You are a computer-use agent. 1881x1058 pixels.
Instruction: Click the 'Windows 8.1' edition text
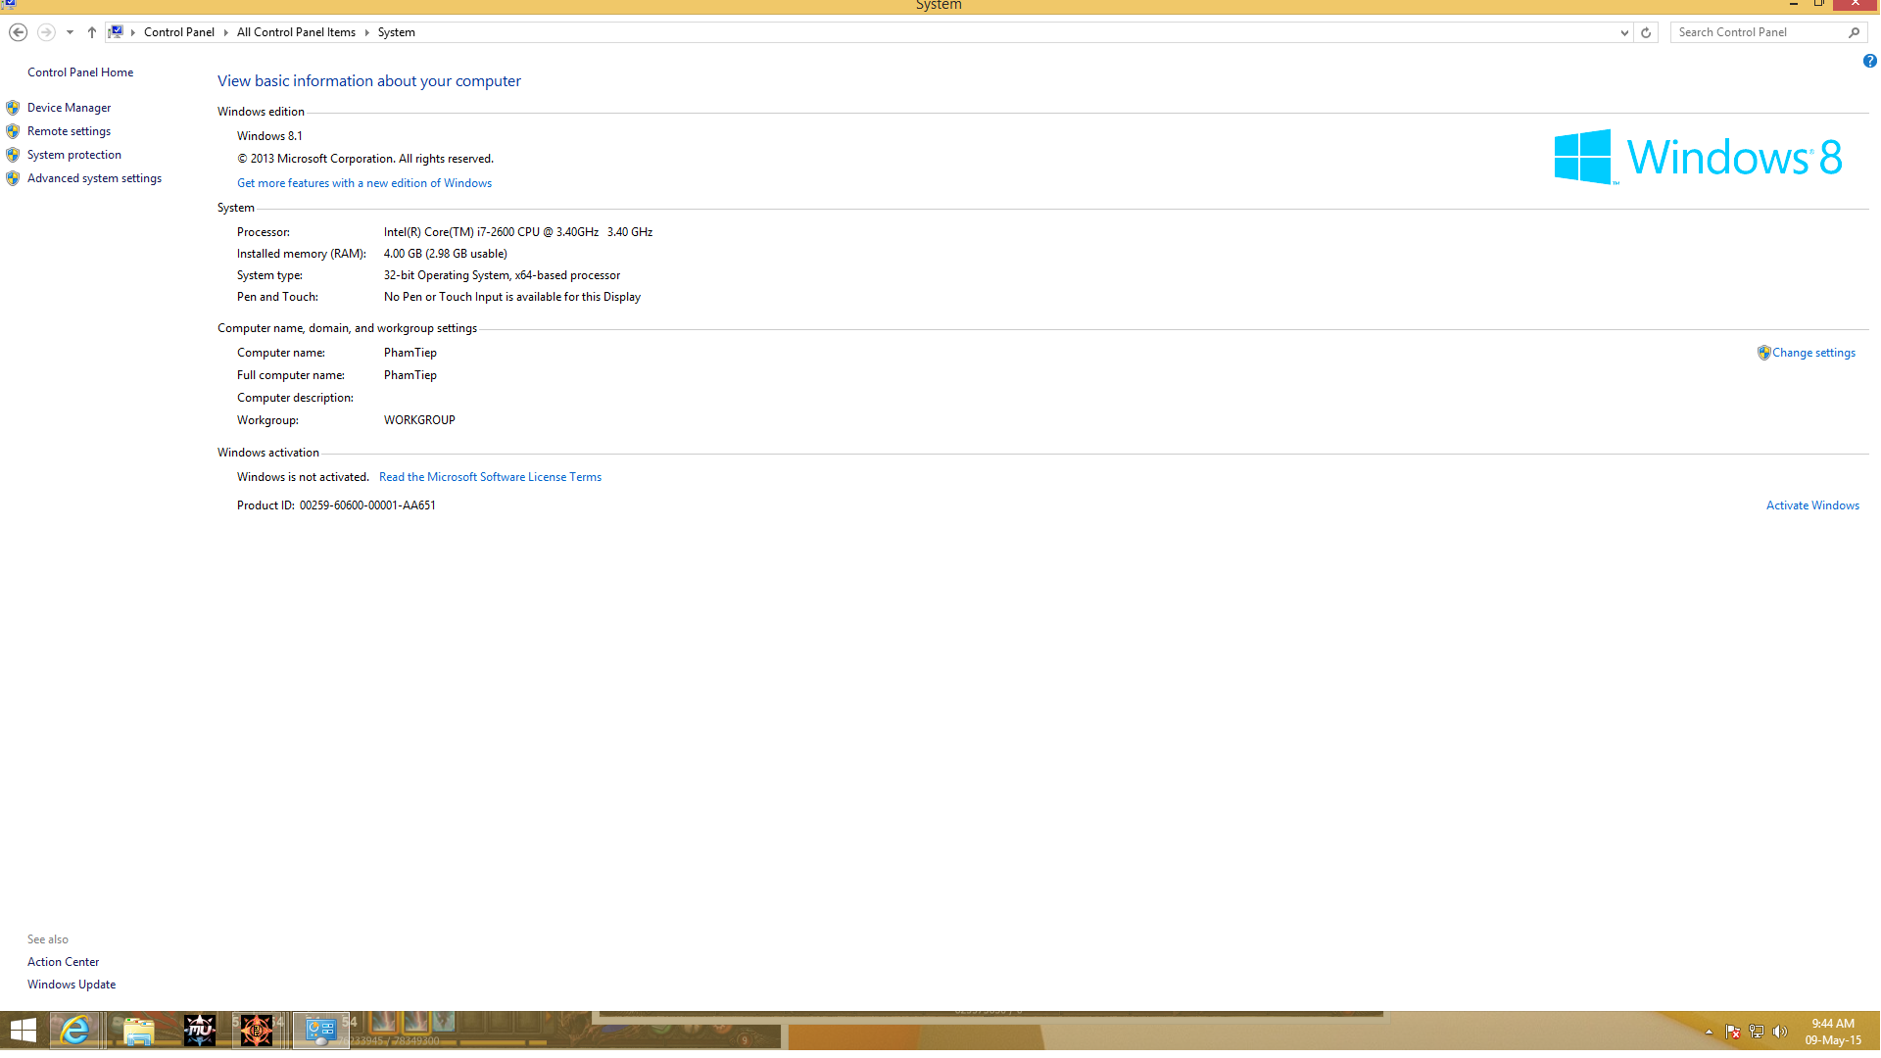[269, 136]
